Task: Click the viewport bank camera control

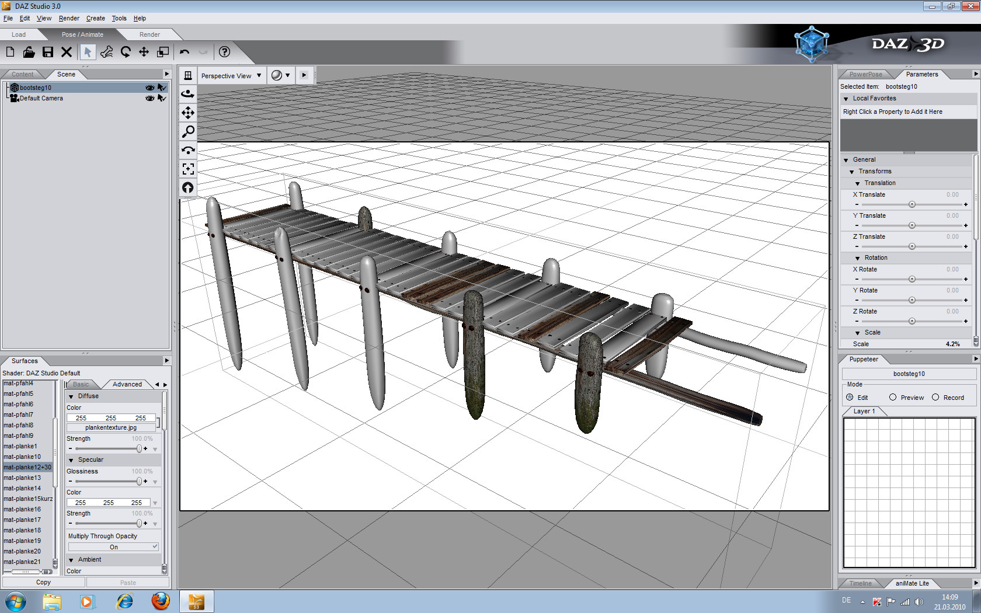Action: (x=188, y=150)
